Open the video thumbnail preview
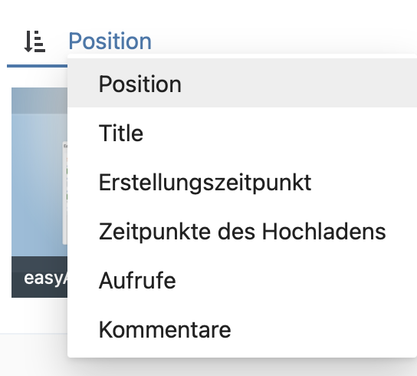The height and width of the screenshot is (376, 417). pos(39,172)
